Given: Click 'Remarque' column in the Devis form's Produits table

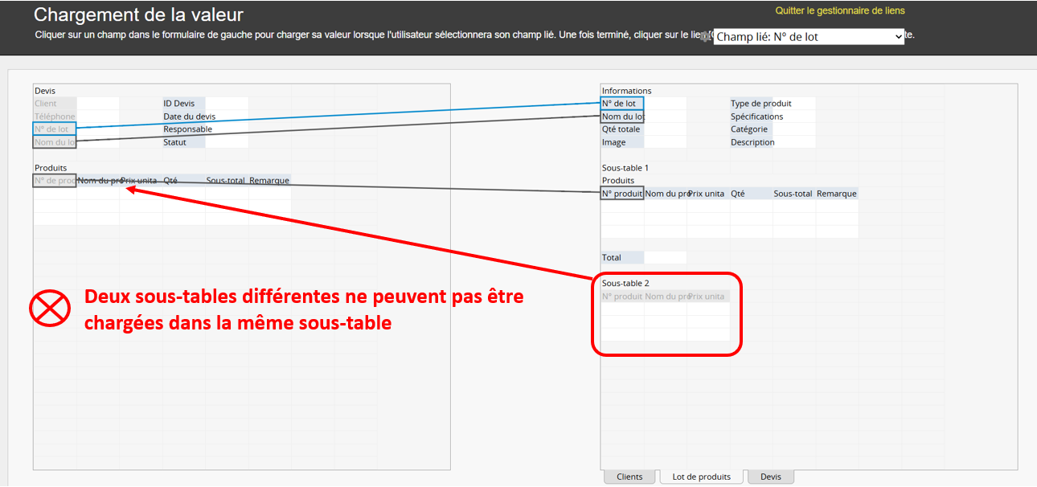Looking at the screenshot, I should [269, 181].
